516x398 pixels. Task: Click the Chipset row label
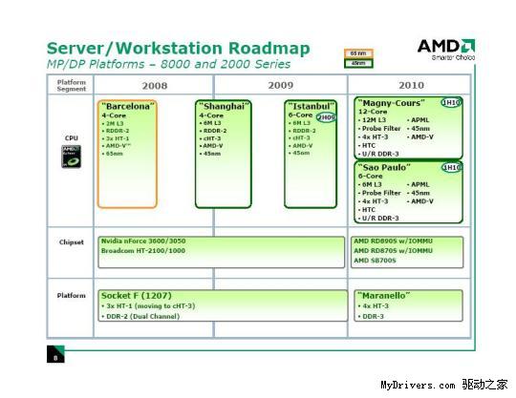click(x=72, y=242)
